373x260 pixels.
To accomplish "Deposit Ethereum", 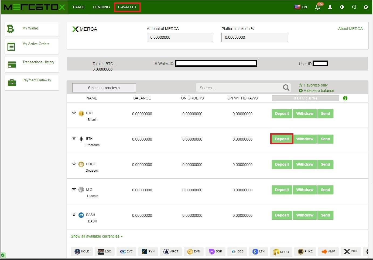I will point(282,139).
